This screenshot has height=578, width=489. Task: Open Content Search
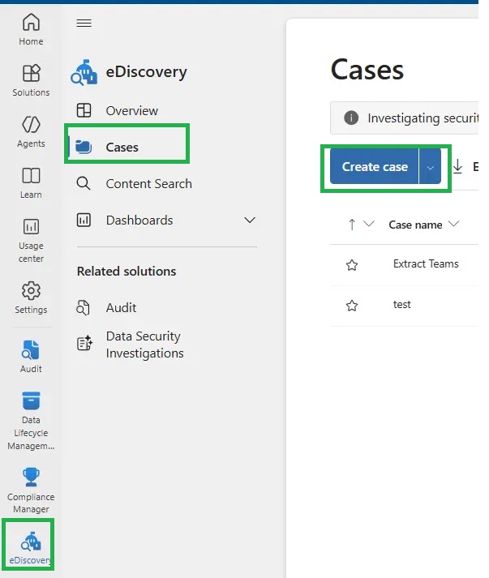click(x=135, y=183)
